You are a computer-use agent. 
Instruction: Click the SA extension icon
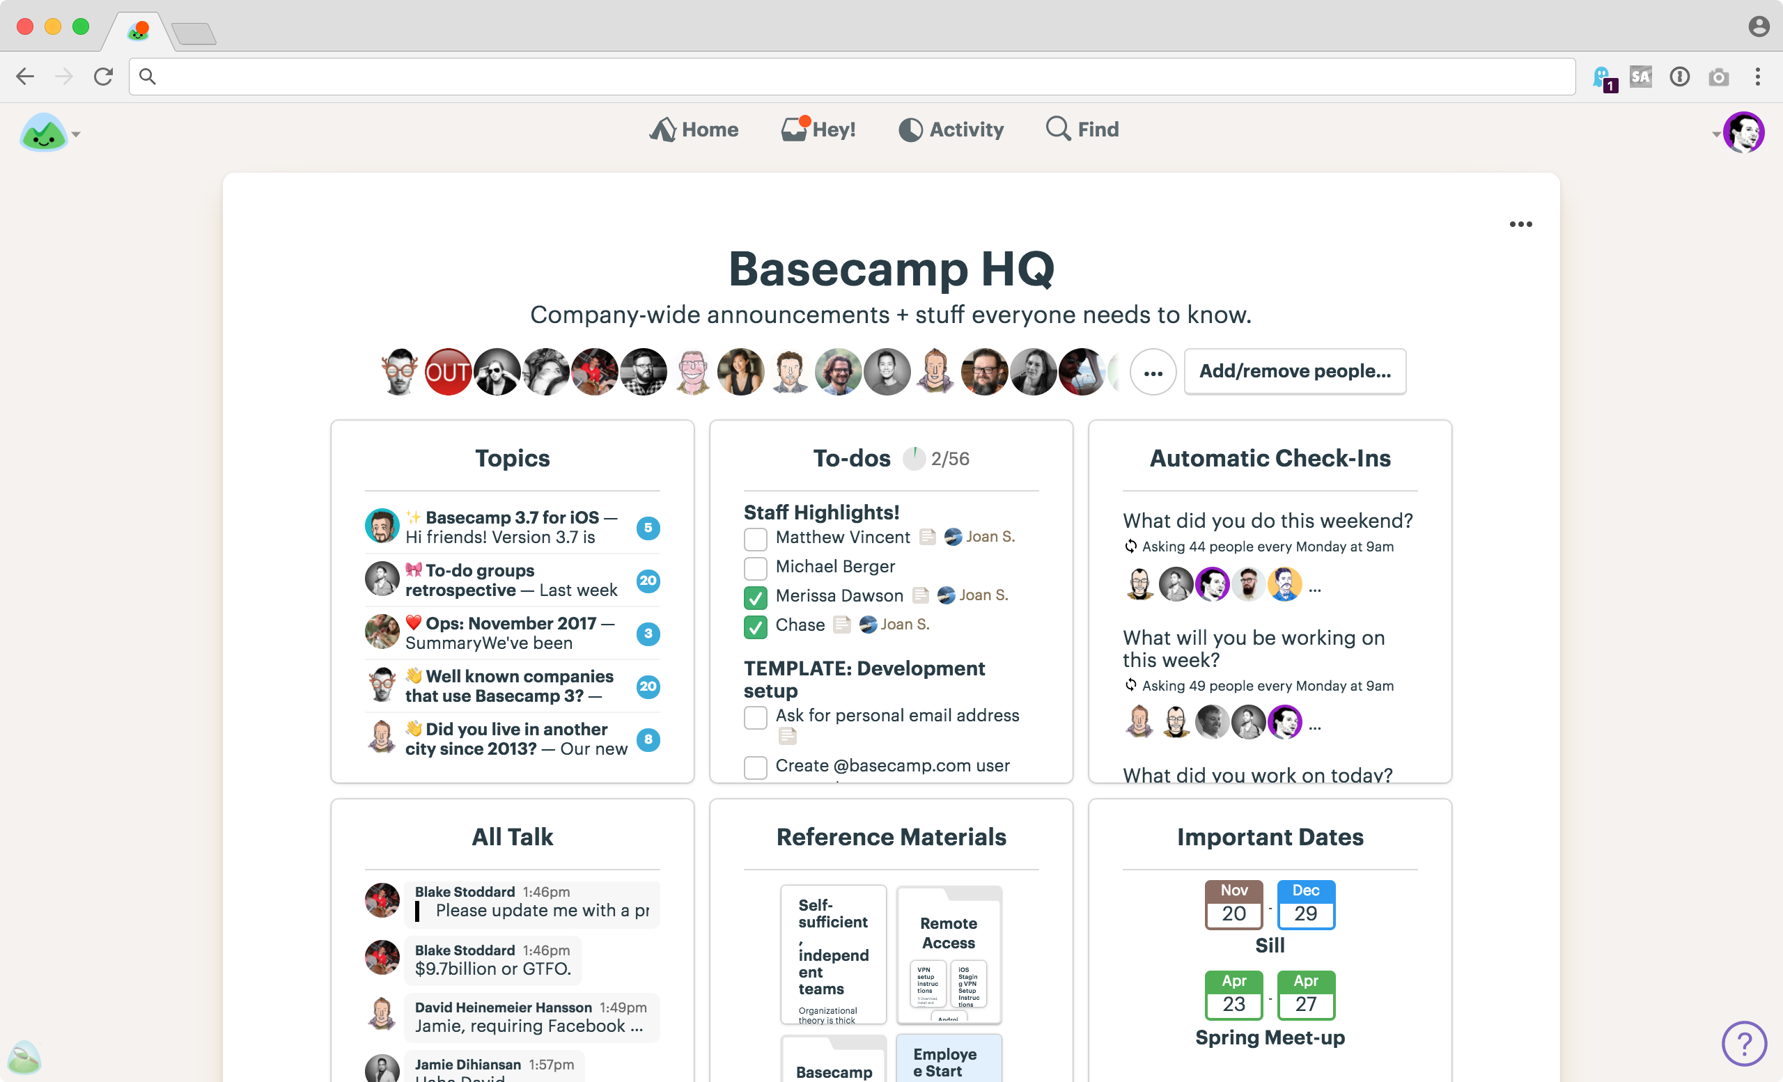point(1640,76)
